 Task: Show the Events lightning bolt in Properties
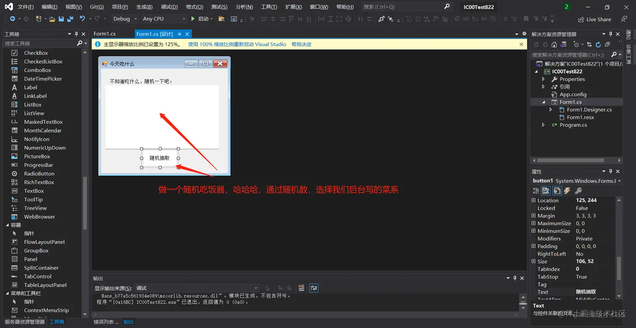tap(567, 191)
